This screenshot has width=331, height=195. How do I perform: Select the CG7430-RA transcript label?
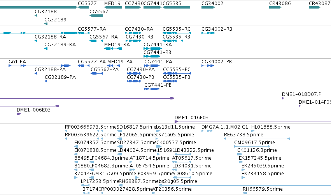click(139, 29)
